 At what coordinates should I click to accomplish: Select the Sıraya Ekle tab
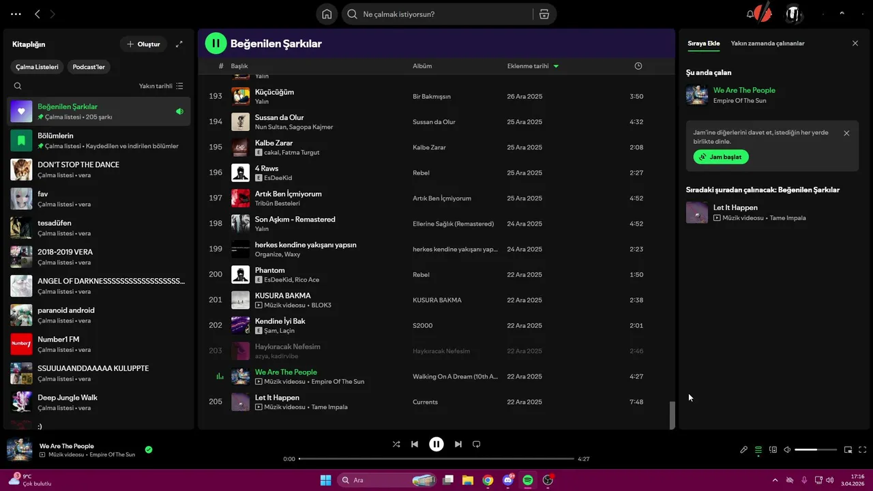click(703, 43)
